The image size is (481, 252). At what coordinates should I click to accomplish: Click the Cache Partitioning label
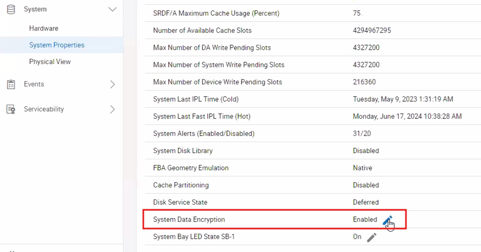(x=181, y=185)
